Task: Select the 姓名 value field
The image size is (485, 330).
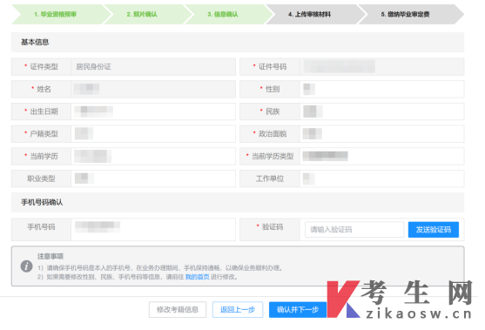Action: [x=153, y=89]
